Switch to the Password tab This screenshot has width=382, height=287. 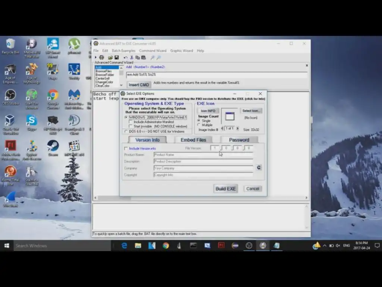pos(239,140)
